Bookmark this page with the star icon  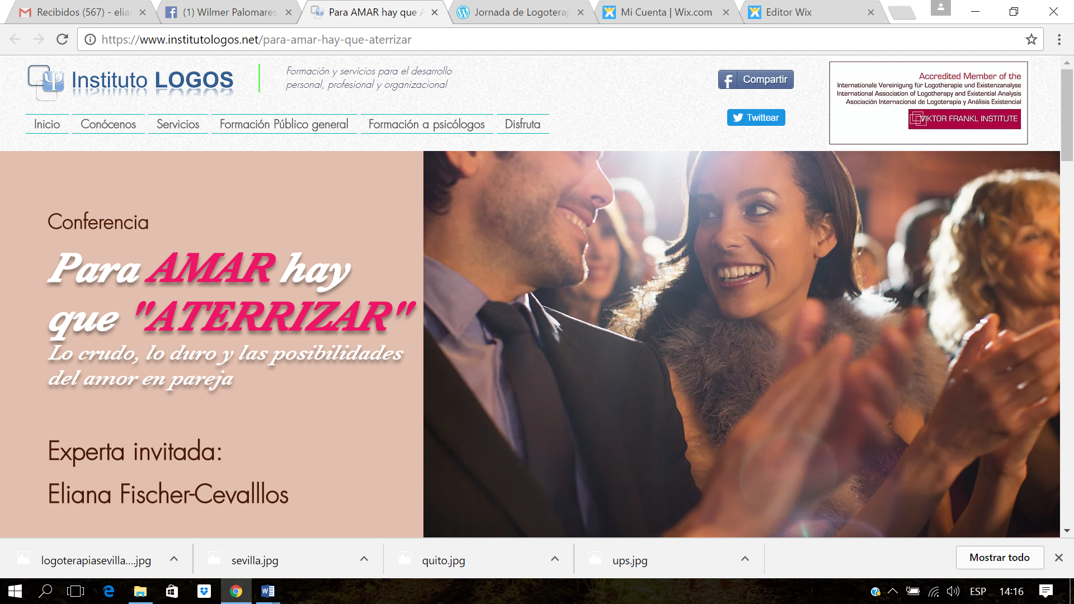click(x=1031, y=39)
